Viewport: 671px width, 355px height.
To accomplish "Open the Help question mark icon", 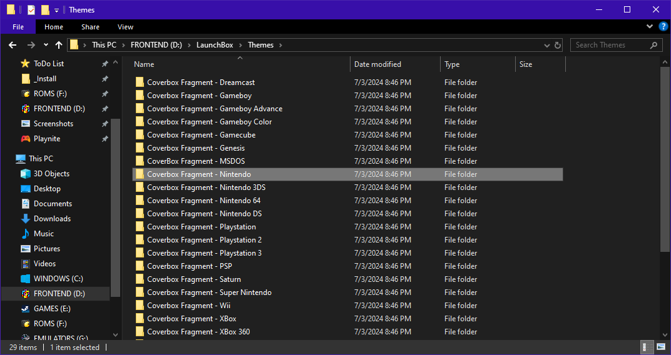I will click(x=663, y=26).
